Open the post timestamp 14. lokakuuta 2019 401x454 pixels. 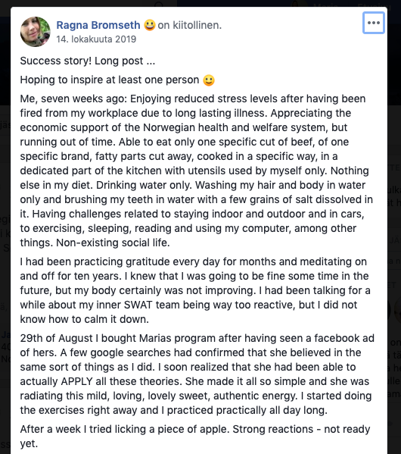96,39
